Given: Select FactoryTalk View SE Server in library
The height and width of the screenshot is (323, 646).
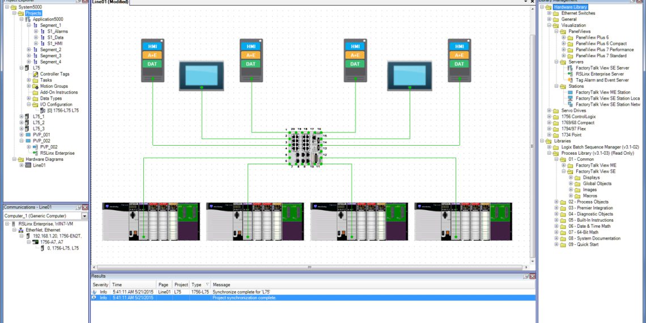Looking at the screenshot, I should pyautogui.click(x=602, y=68).
